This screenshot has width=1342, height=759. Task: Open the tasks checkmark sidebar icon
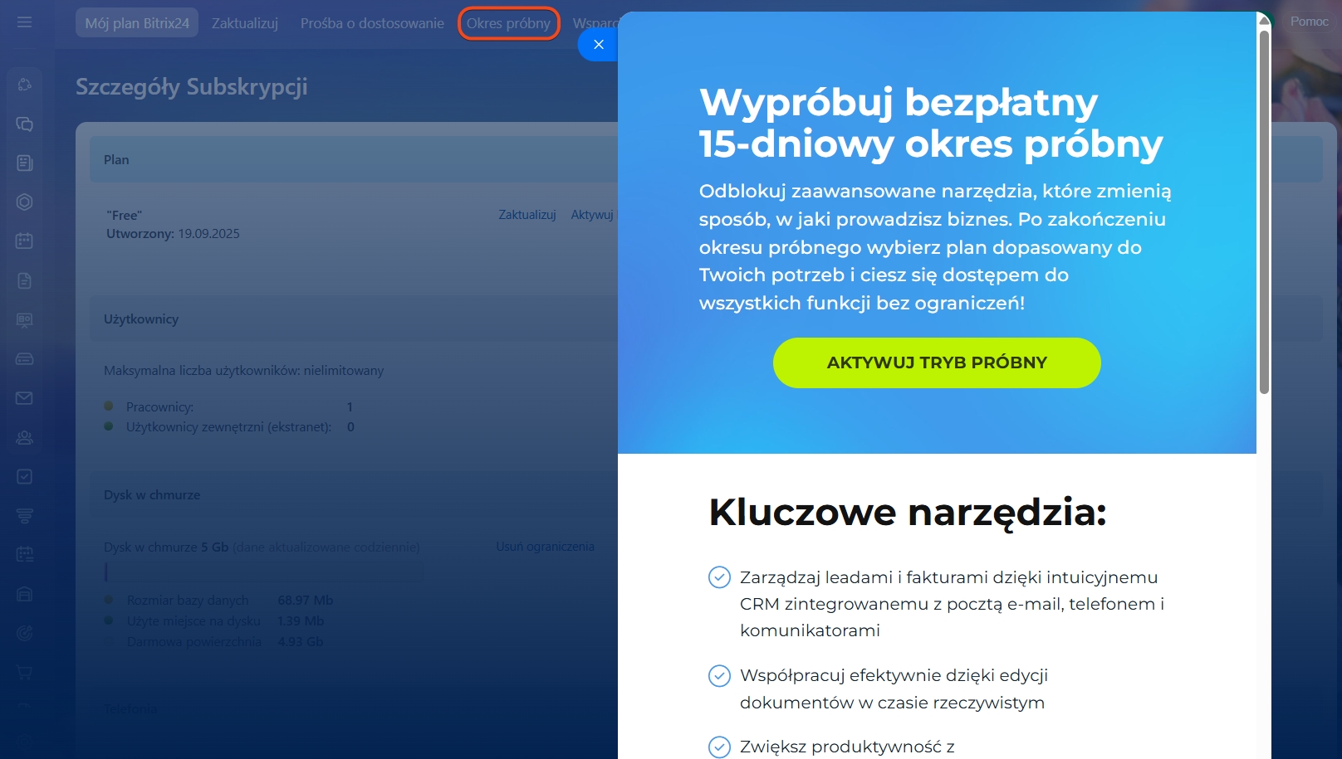coord(24,477)
